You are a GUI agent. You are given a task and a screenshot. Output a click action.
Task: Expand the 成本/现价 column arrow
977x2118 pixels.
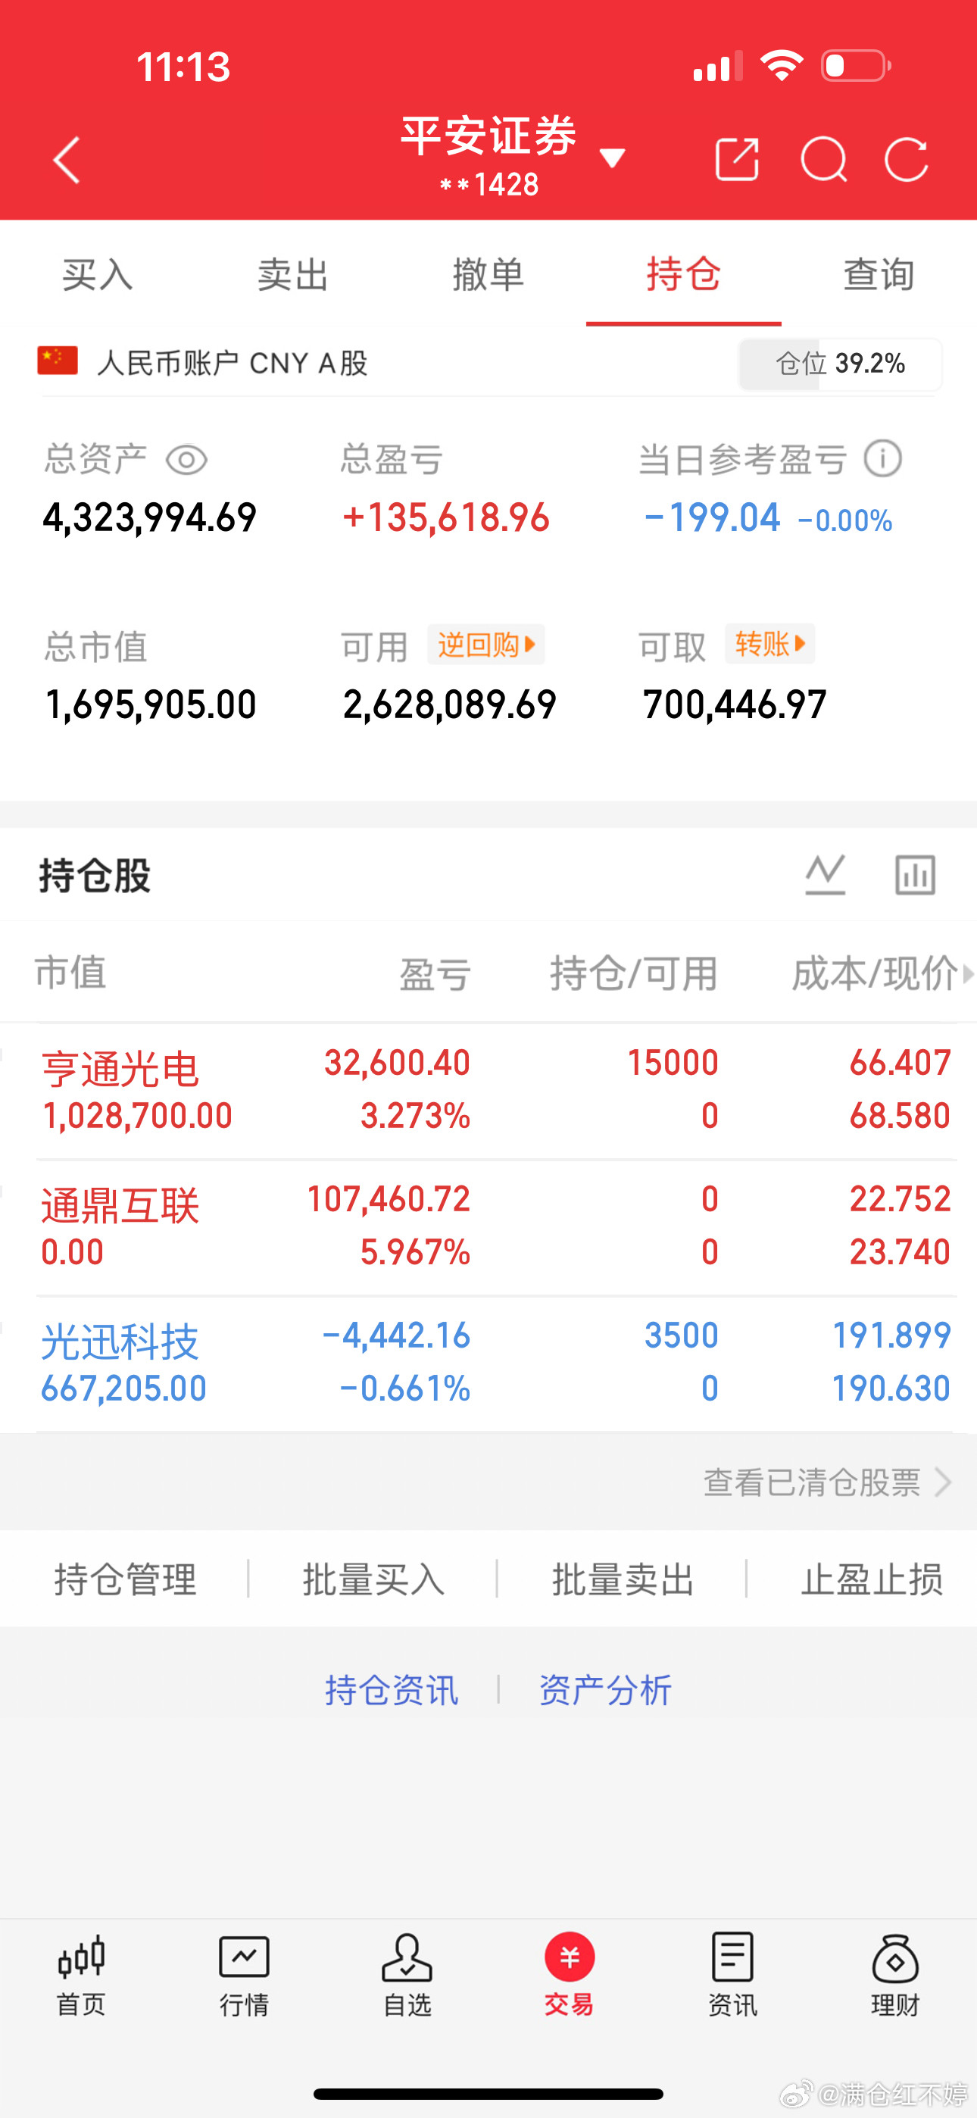(969, 974)
